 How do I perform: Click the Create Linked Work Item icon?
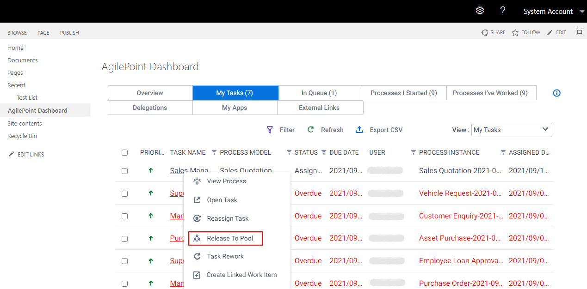click(197, 275)
